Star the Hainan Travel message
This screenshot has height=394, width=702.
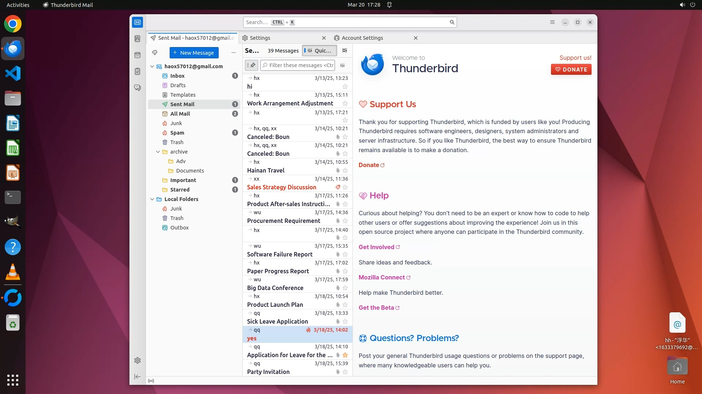coord(345,171)
